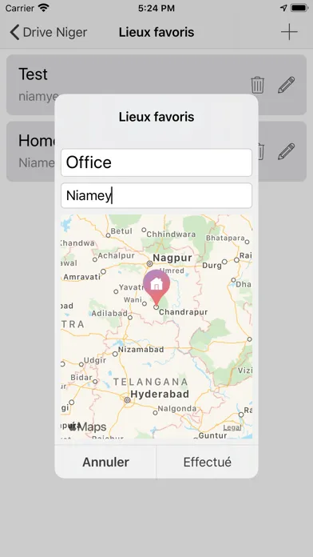Confirm with the Effectué button
This screenshot has width=313, height=557.
click(x=208, y=462)
